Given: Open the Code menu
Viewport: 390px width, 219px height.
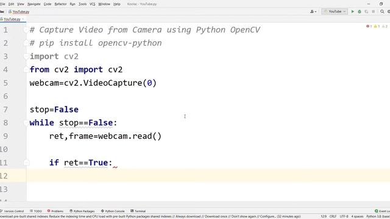Looking at the screenshot, I should click(x=48, y=4).
